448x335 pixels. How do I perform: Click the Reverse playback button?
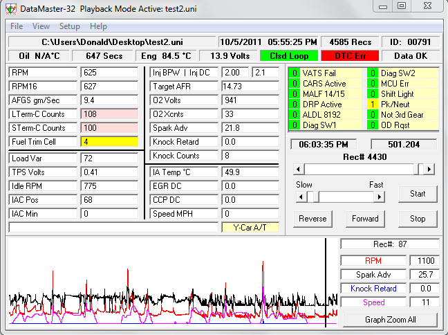tap(312, 219)
